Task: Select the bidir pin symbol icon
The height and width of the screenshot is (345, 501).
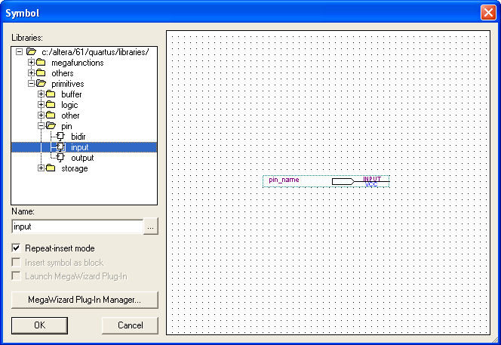Action: tap(61, 137)
